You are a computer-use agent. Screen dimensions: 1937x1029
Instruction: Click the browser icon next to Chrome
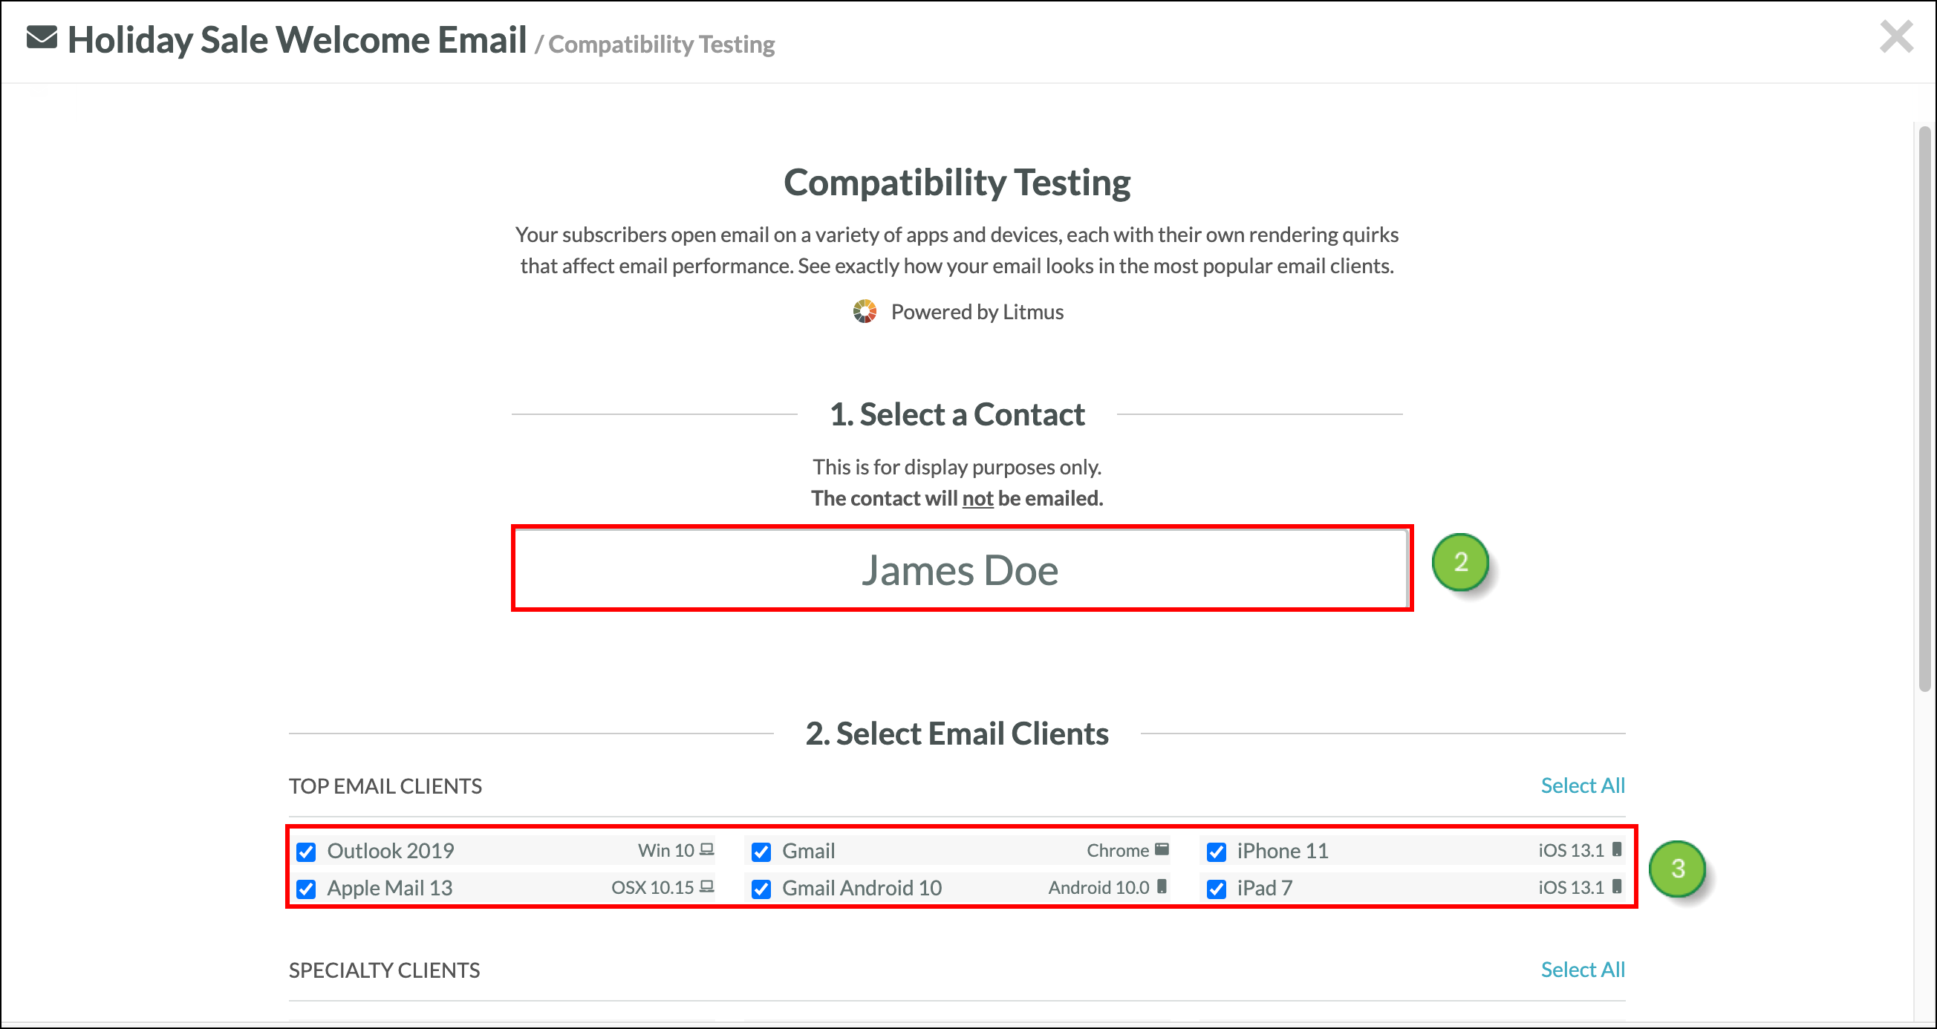[x=1162, y=849]
